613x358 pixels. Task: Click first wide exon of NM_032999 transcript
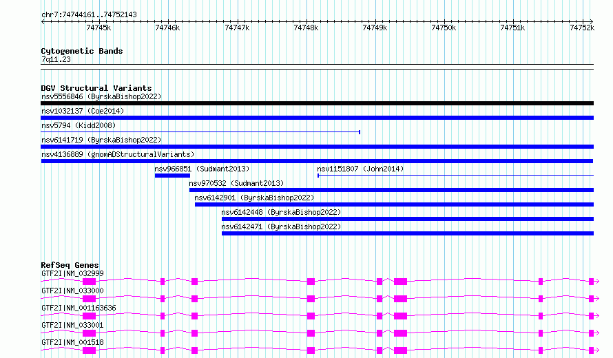pyautogui.click(x=89, y=282)
